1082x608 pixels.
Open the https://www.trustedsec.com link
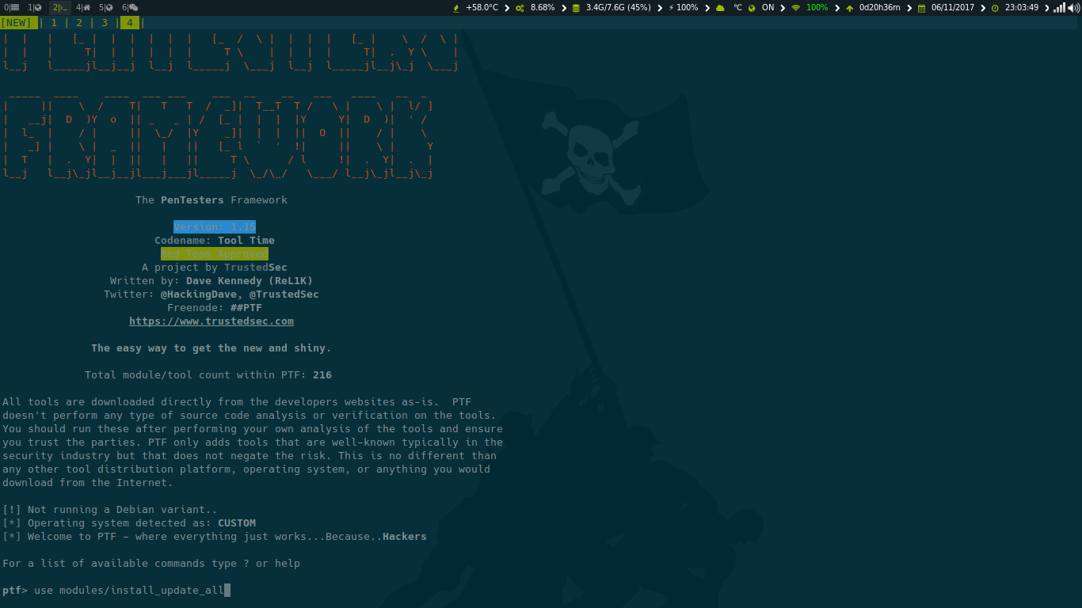coord(211,321)
